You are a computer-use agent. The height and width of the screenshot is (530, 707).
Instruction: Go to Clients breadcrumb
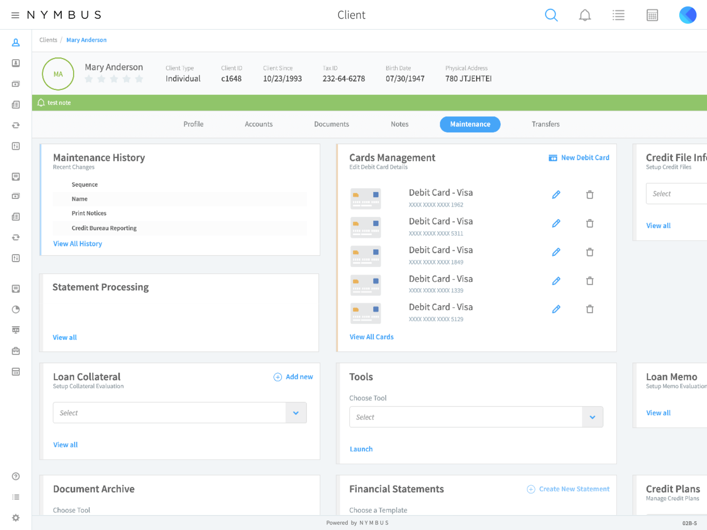(x=48, y=40)
